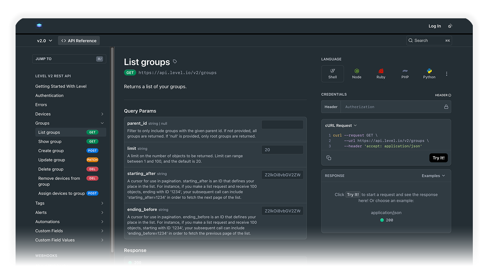Select Assign devices to group item
Screen dimensions: 488x271
[70, 193]
